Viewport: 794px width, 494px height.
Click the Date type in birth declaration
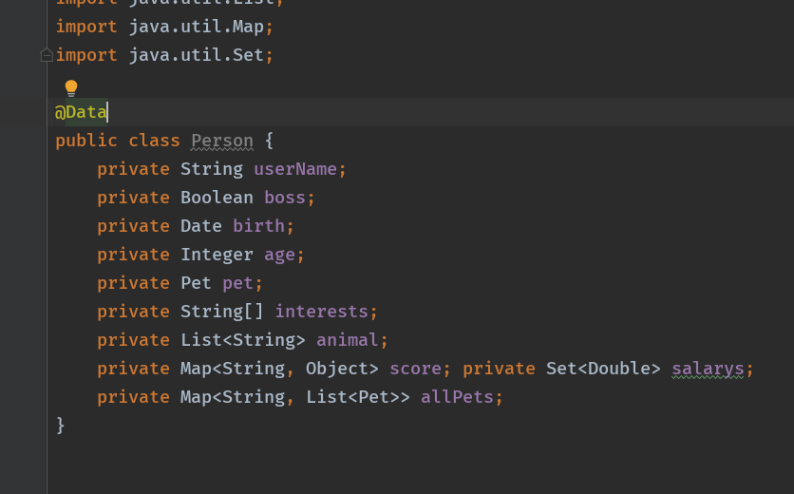pyautogui.click(x=201, y=226)
